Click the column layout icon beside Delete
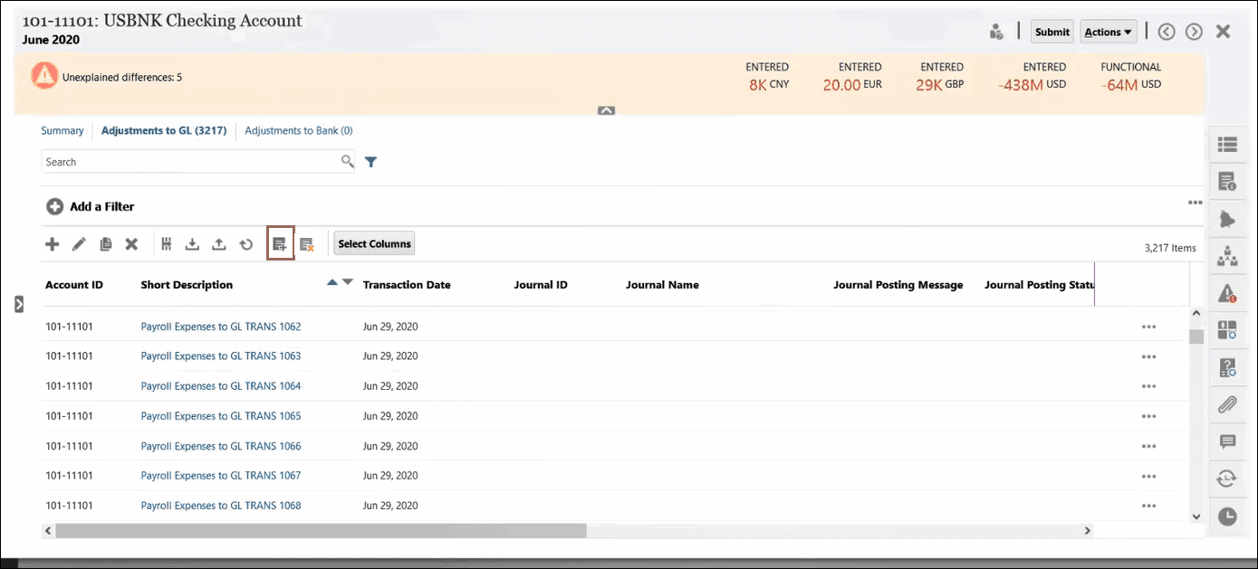The width and height of the screenshot is (1258, 569). (166, 244)
